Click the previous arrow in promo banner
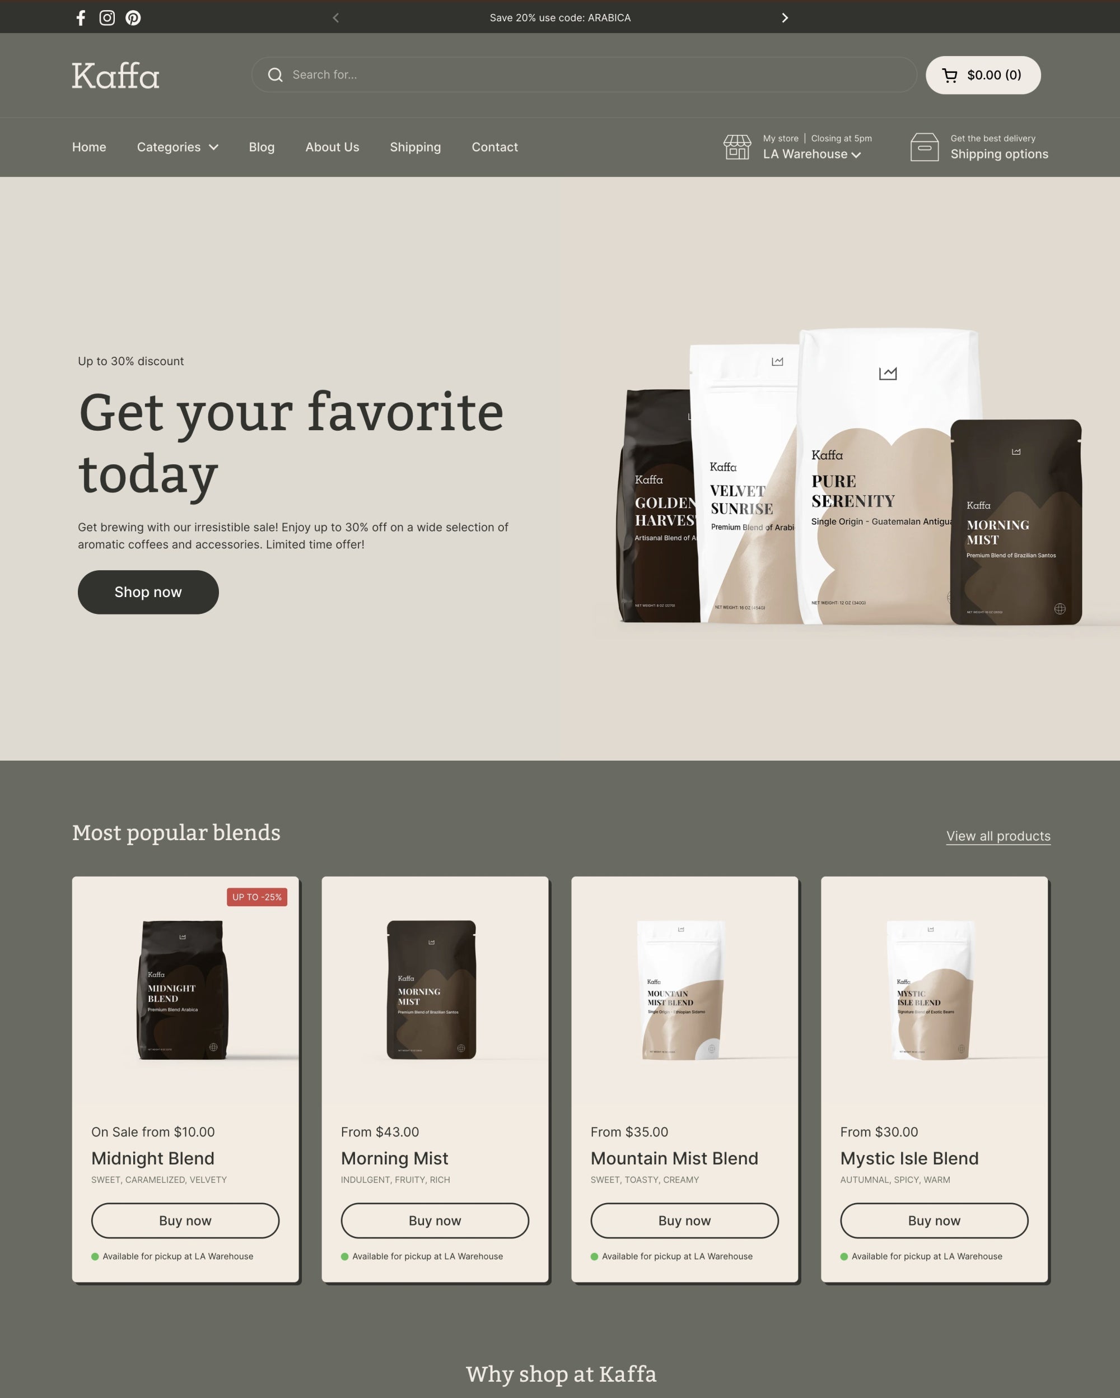 335,17
